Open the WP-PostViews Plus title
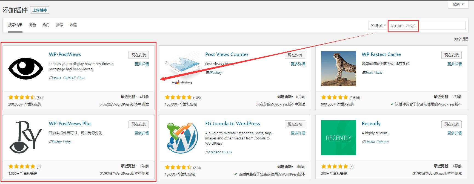The height and width of the screenshot is (184, 474). (x=70, y=124)
